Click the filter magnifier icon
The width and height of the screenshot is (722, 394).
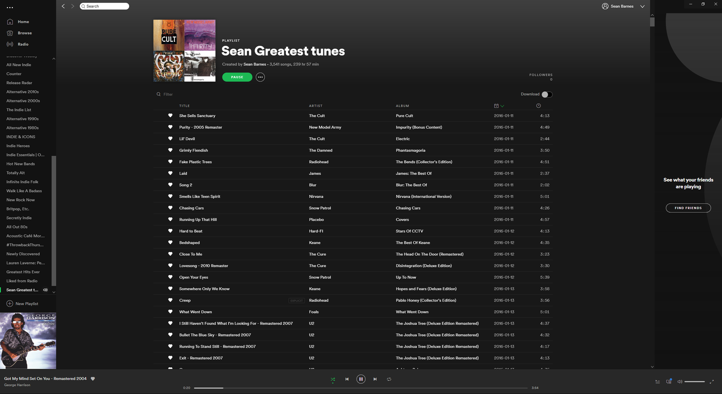[x=158, y=94]
